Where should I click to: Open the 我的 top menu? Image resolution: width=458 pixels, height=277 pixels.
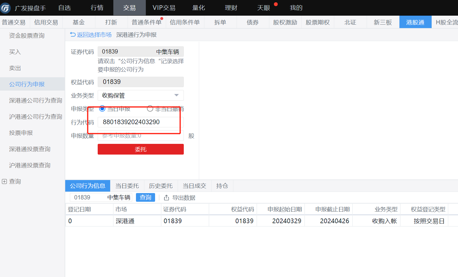[x=296, y=8]
